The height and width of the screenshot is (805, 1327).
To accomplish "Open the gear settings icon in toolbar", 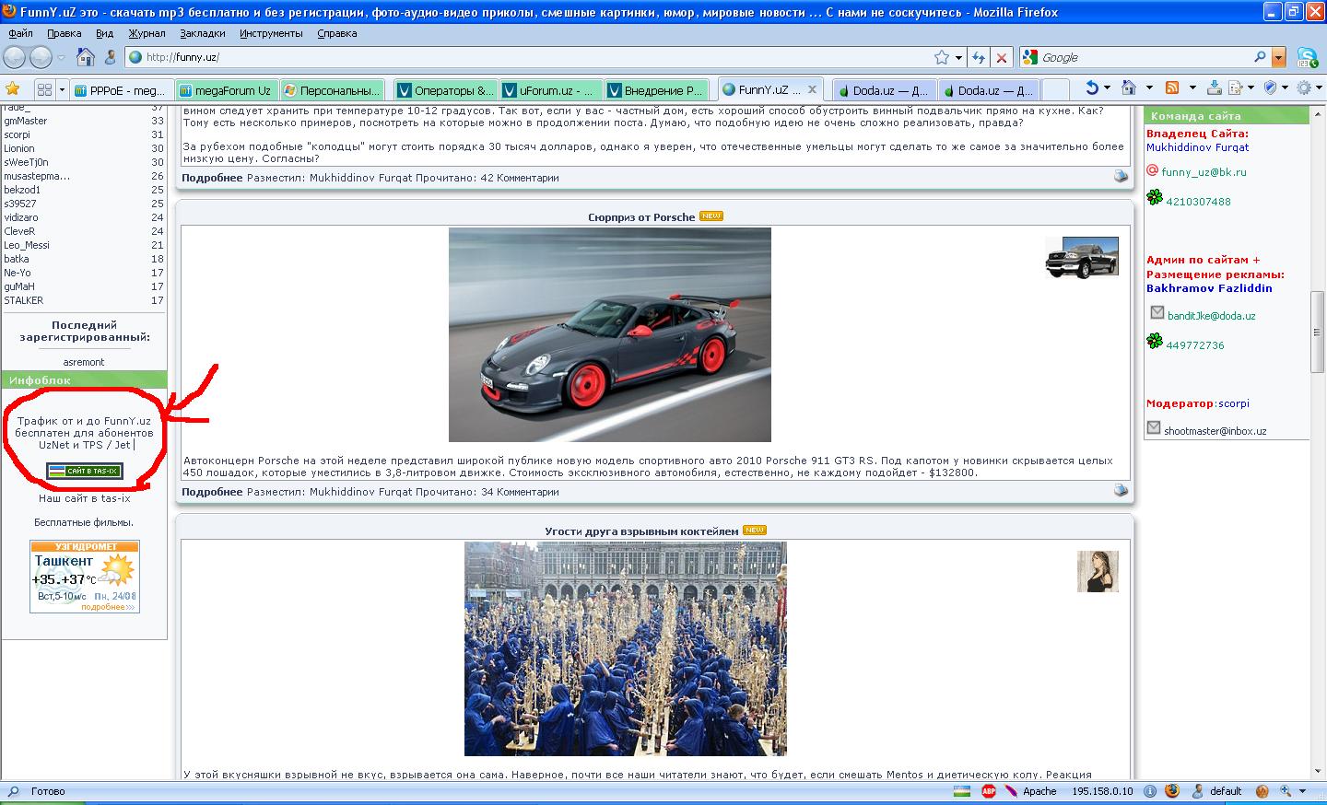I will pyautogui.click(x=1303, y=88).
